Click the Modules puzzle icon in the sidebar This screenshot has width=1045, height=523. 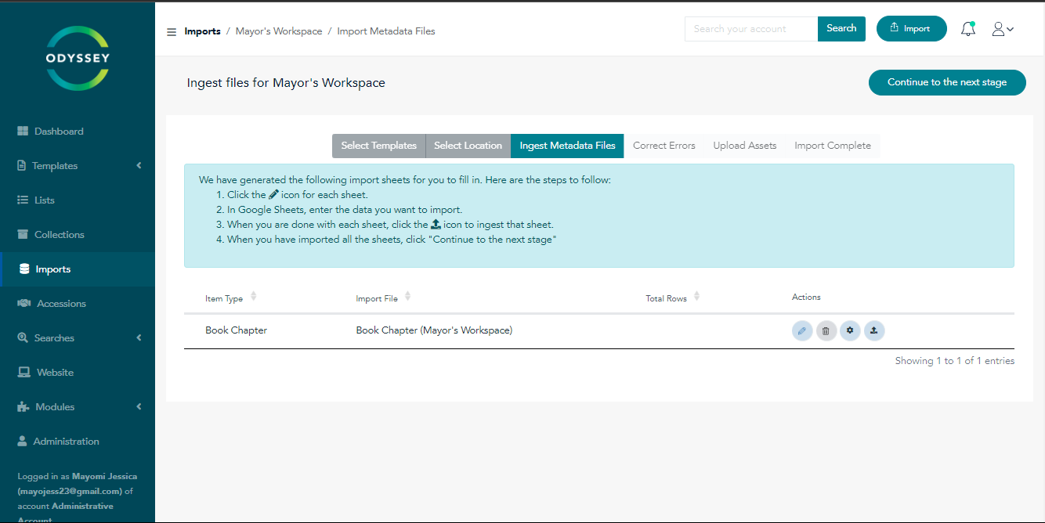24,407
